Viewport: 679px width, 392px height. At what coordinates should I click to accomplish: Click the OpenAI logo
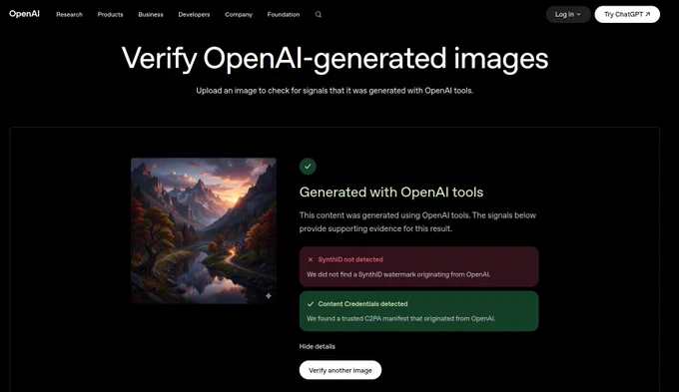(24, 14)
